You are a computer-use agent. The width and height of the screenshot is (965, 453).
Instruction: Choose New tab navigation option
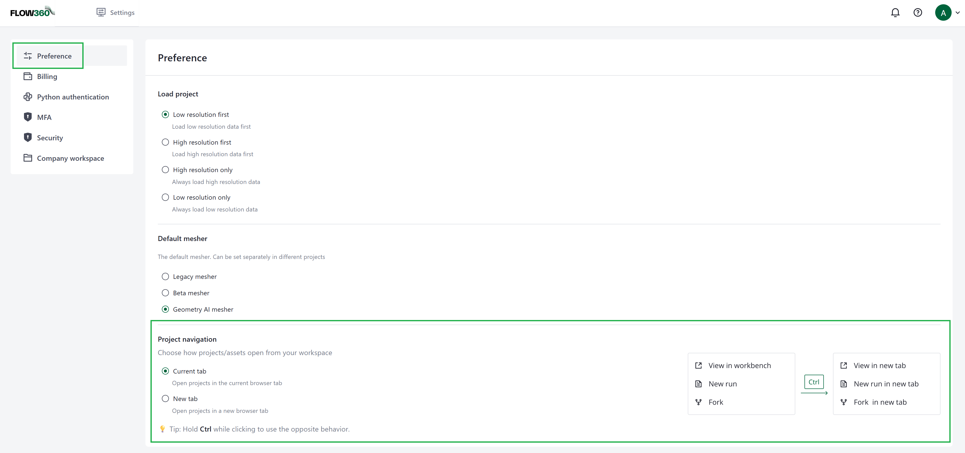pos(165,399)
